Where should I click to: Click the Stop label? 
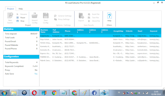tap(22, 21)
